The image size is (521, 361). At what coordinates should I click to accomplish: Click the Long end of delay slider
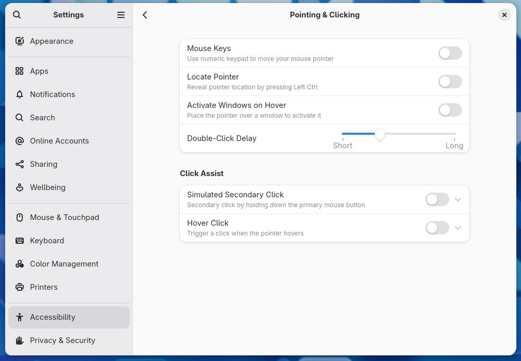point(454,145)
